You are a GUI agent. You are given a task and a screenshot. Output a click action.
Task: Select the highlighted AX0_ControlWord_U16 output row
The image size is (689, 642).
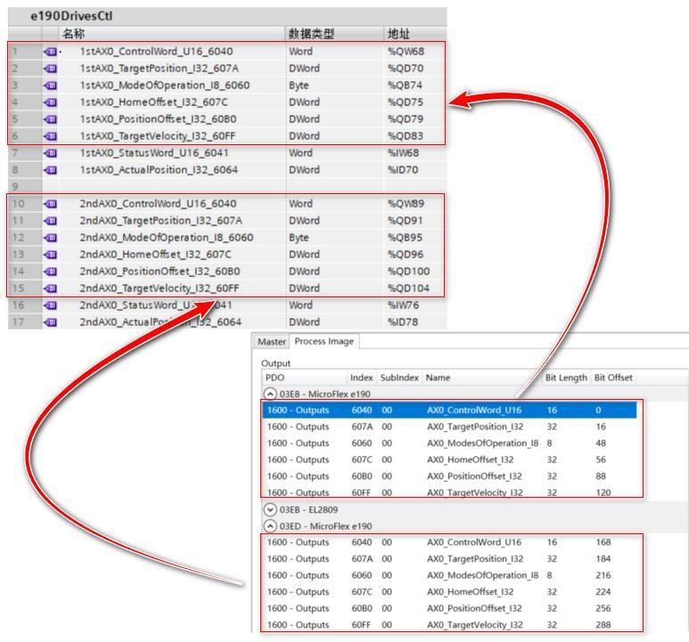449,410
